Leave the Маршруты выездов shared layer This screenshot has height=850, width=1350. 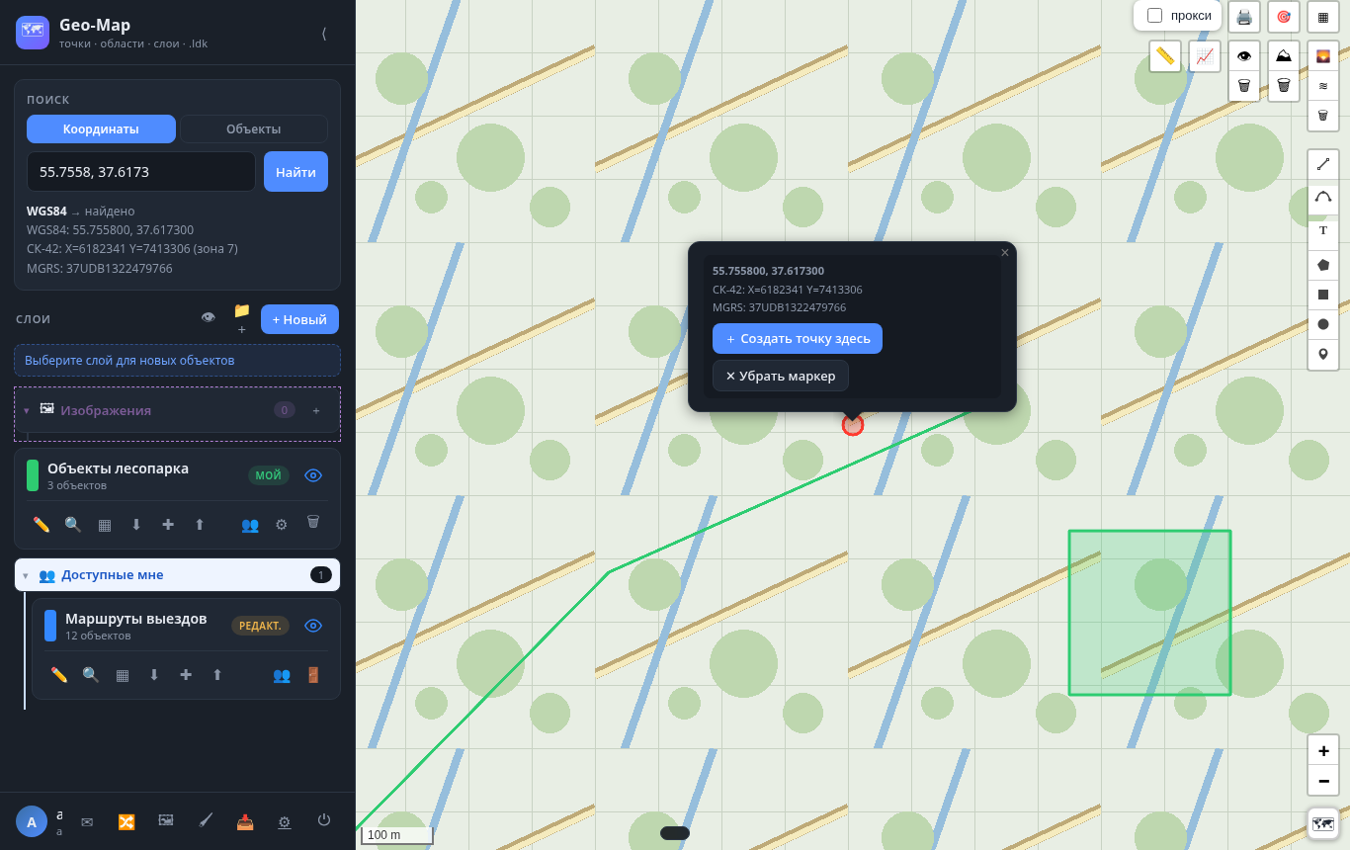[x=313, y=675]
